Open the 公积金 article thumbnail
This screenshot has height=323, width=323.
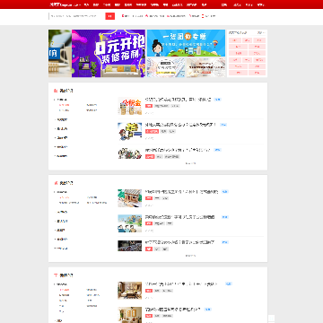click(x=129, y=106)
